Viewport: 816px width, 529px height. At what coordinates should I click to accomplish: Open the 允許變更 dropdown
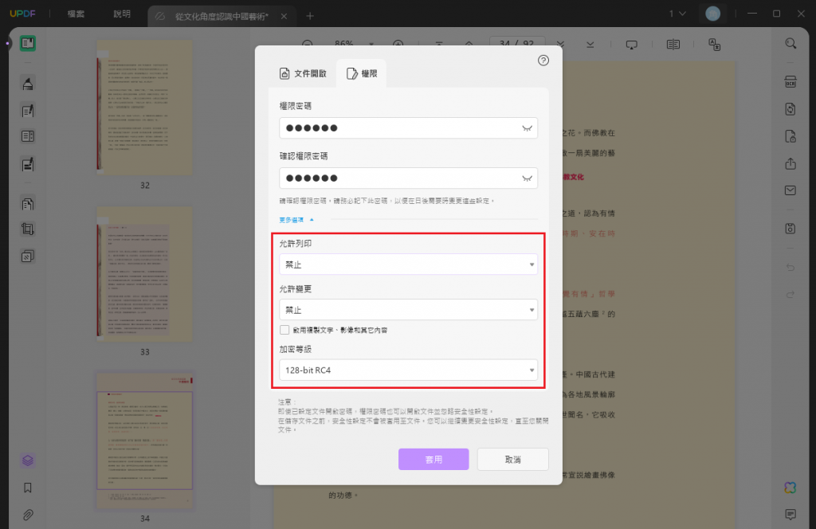[x=409, y=309]
